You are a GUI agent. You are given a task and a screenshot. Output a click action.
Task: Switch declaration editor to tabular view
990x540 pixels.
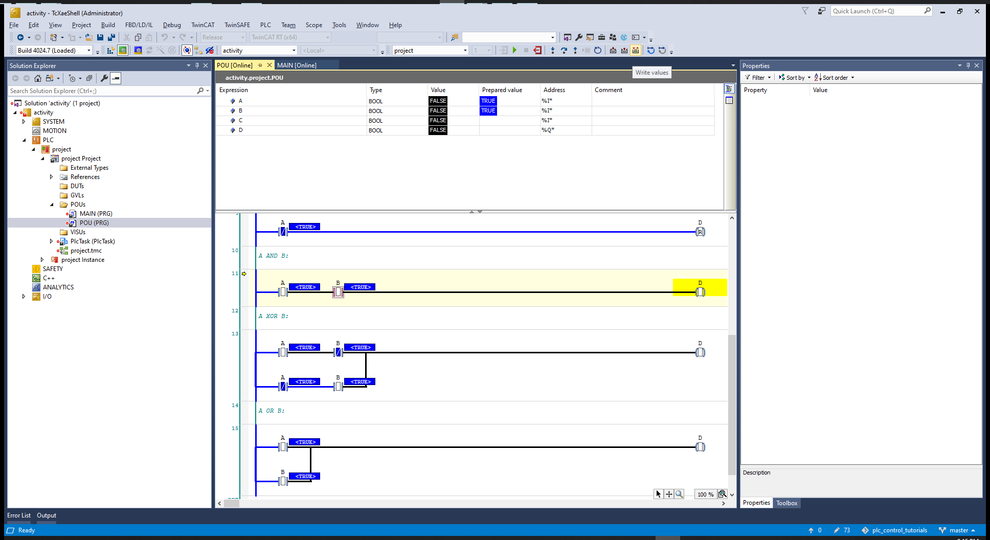(729, 100)
